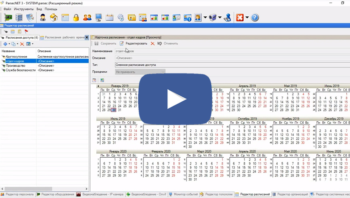Click the blue office building toolbar icon
350x198 pixels.
pos(19,18)
